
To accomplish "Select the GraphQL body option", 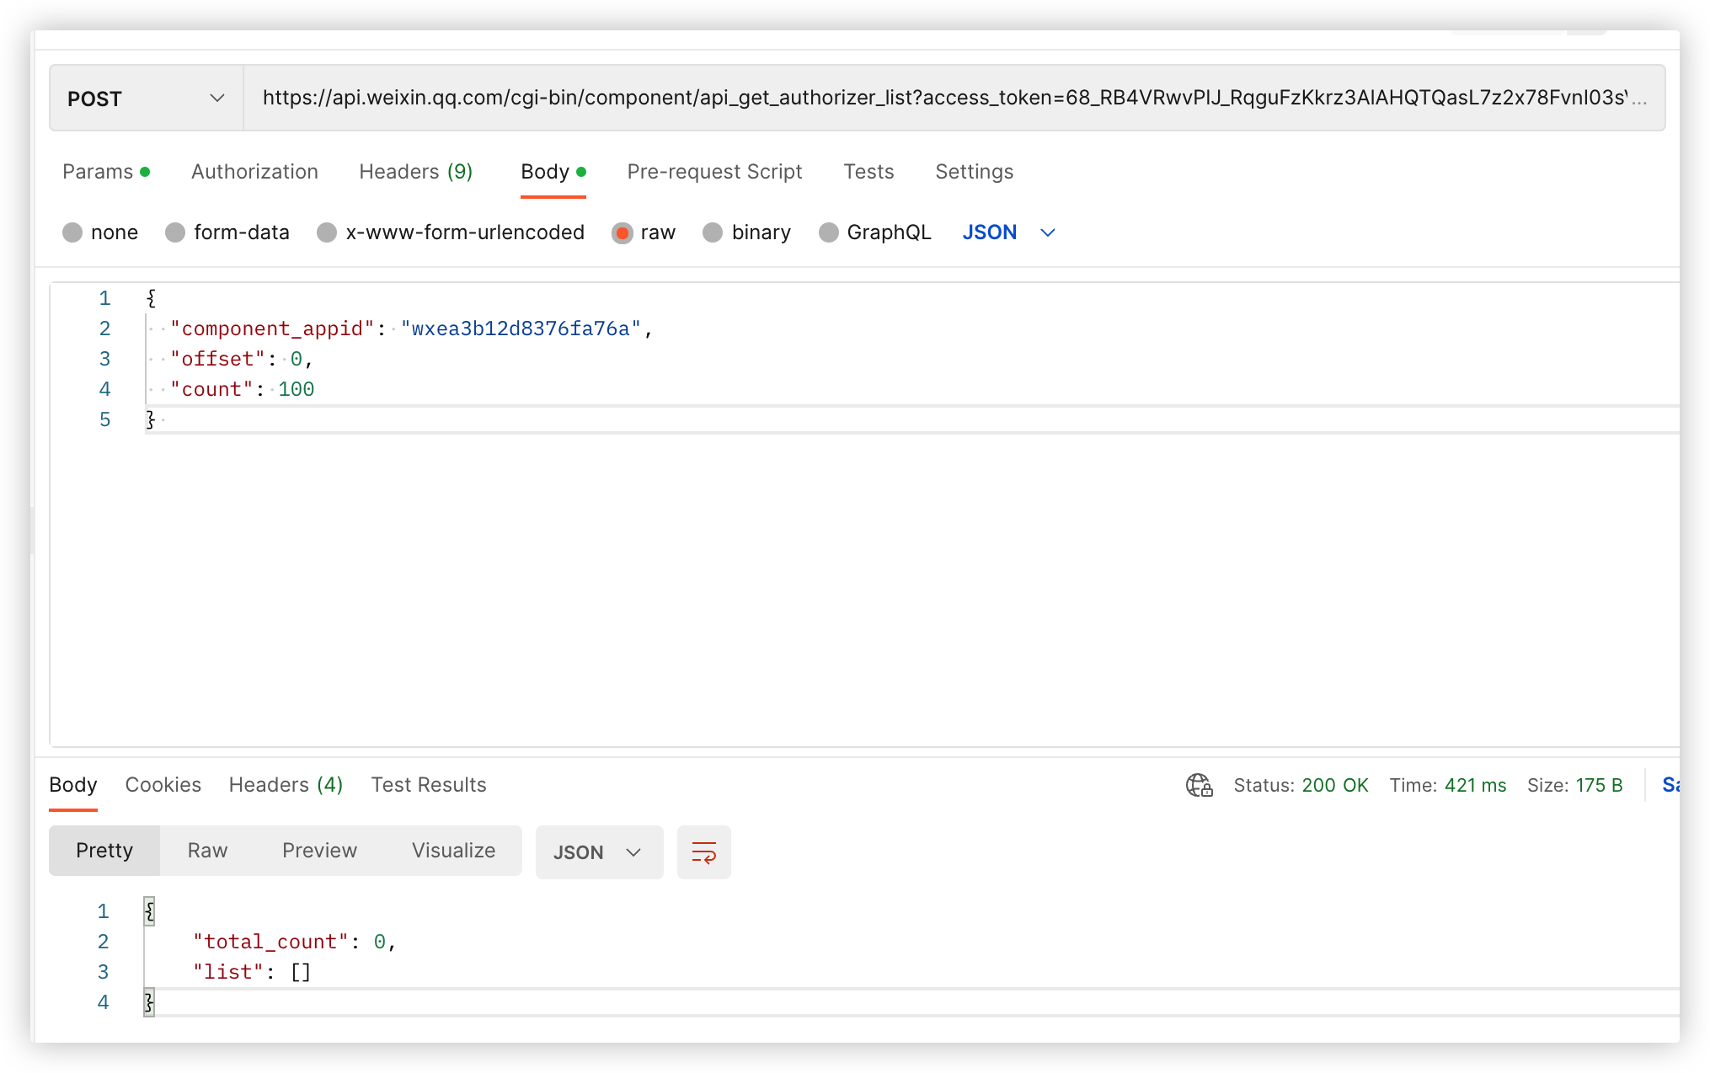I will [x=829, y=233].
